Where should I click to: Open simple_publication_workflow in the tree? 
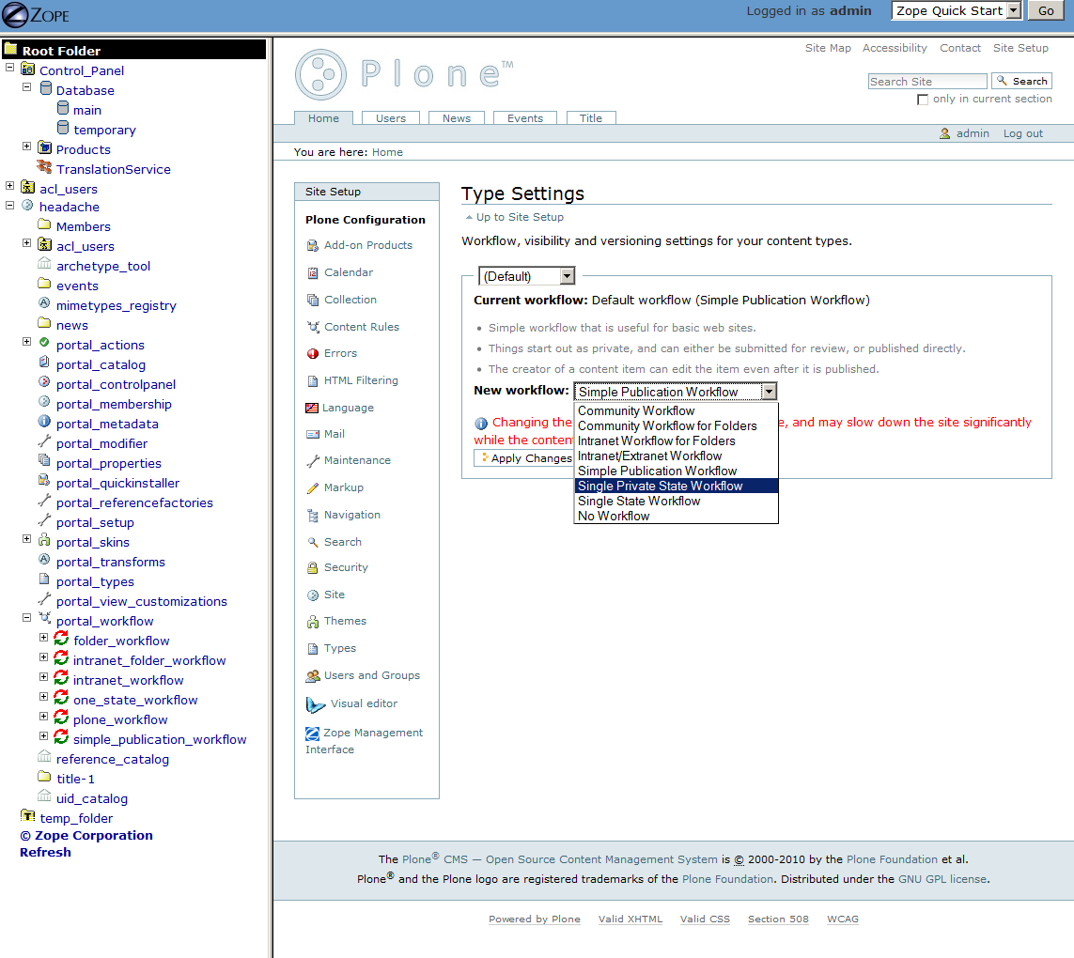coord(160,739)
